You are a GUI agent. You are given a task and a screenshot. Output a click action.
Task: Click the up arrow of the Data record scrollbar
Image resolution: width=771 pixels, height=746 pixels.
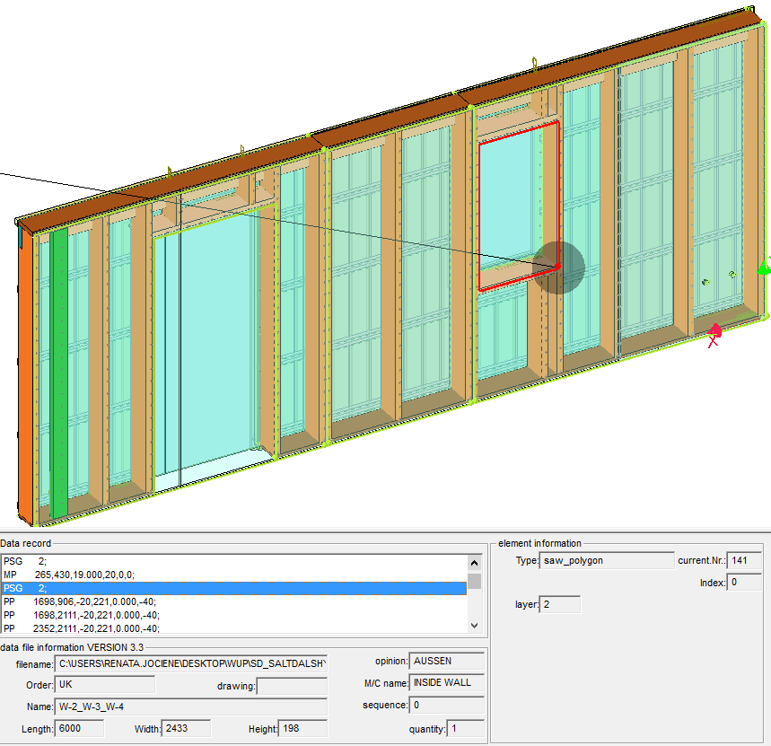click(x=475, y=563)
